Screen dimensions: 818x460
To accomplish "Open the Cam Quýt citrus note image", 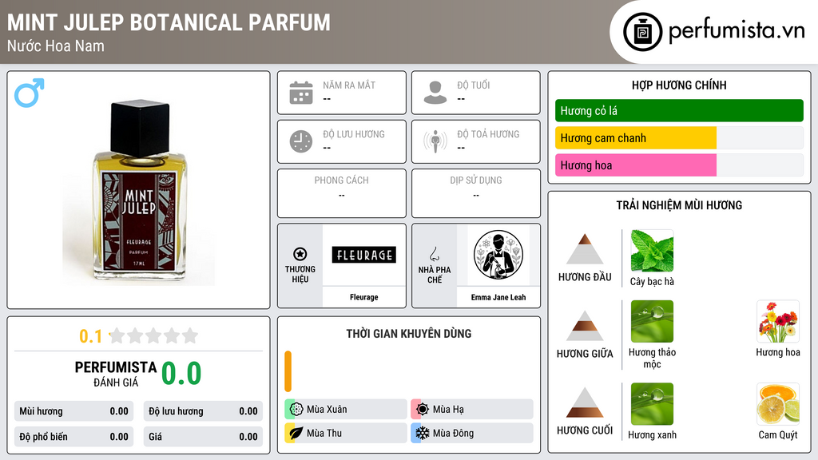I will pos(778,403).
